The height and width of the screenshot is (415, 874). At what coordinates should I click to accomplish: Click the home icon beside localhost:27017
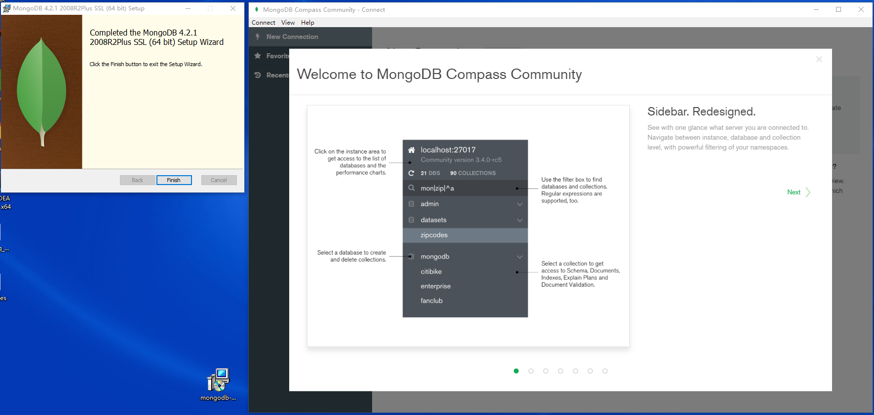(412, 150)
